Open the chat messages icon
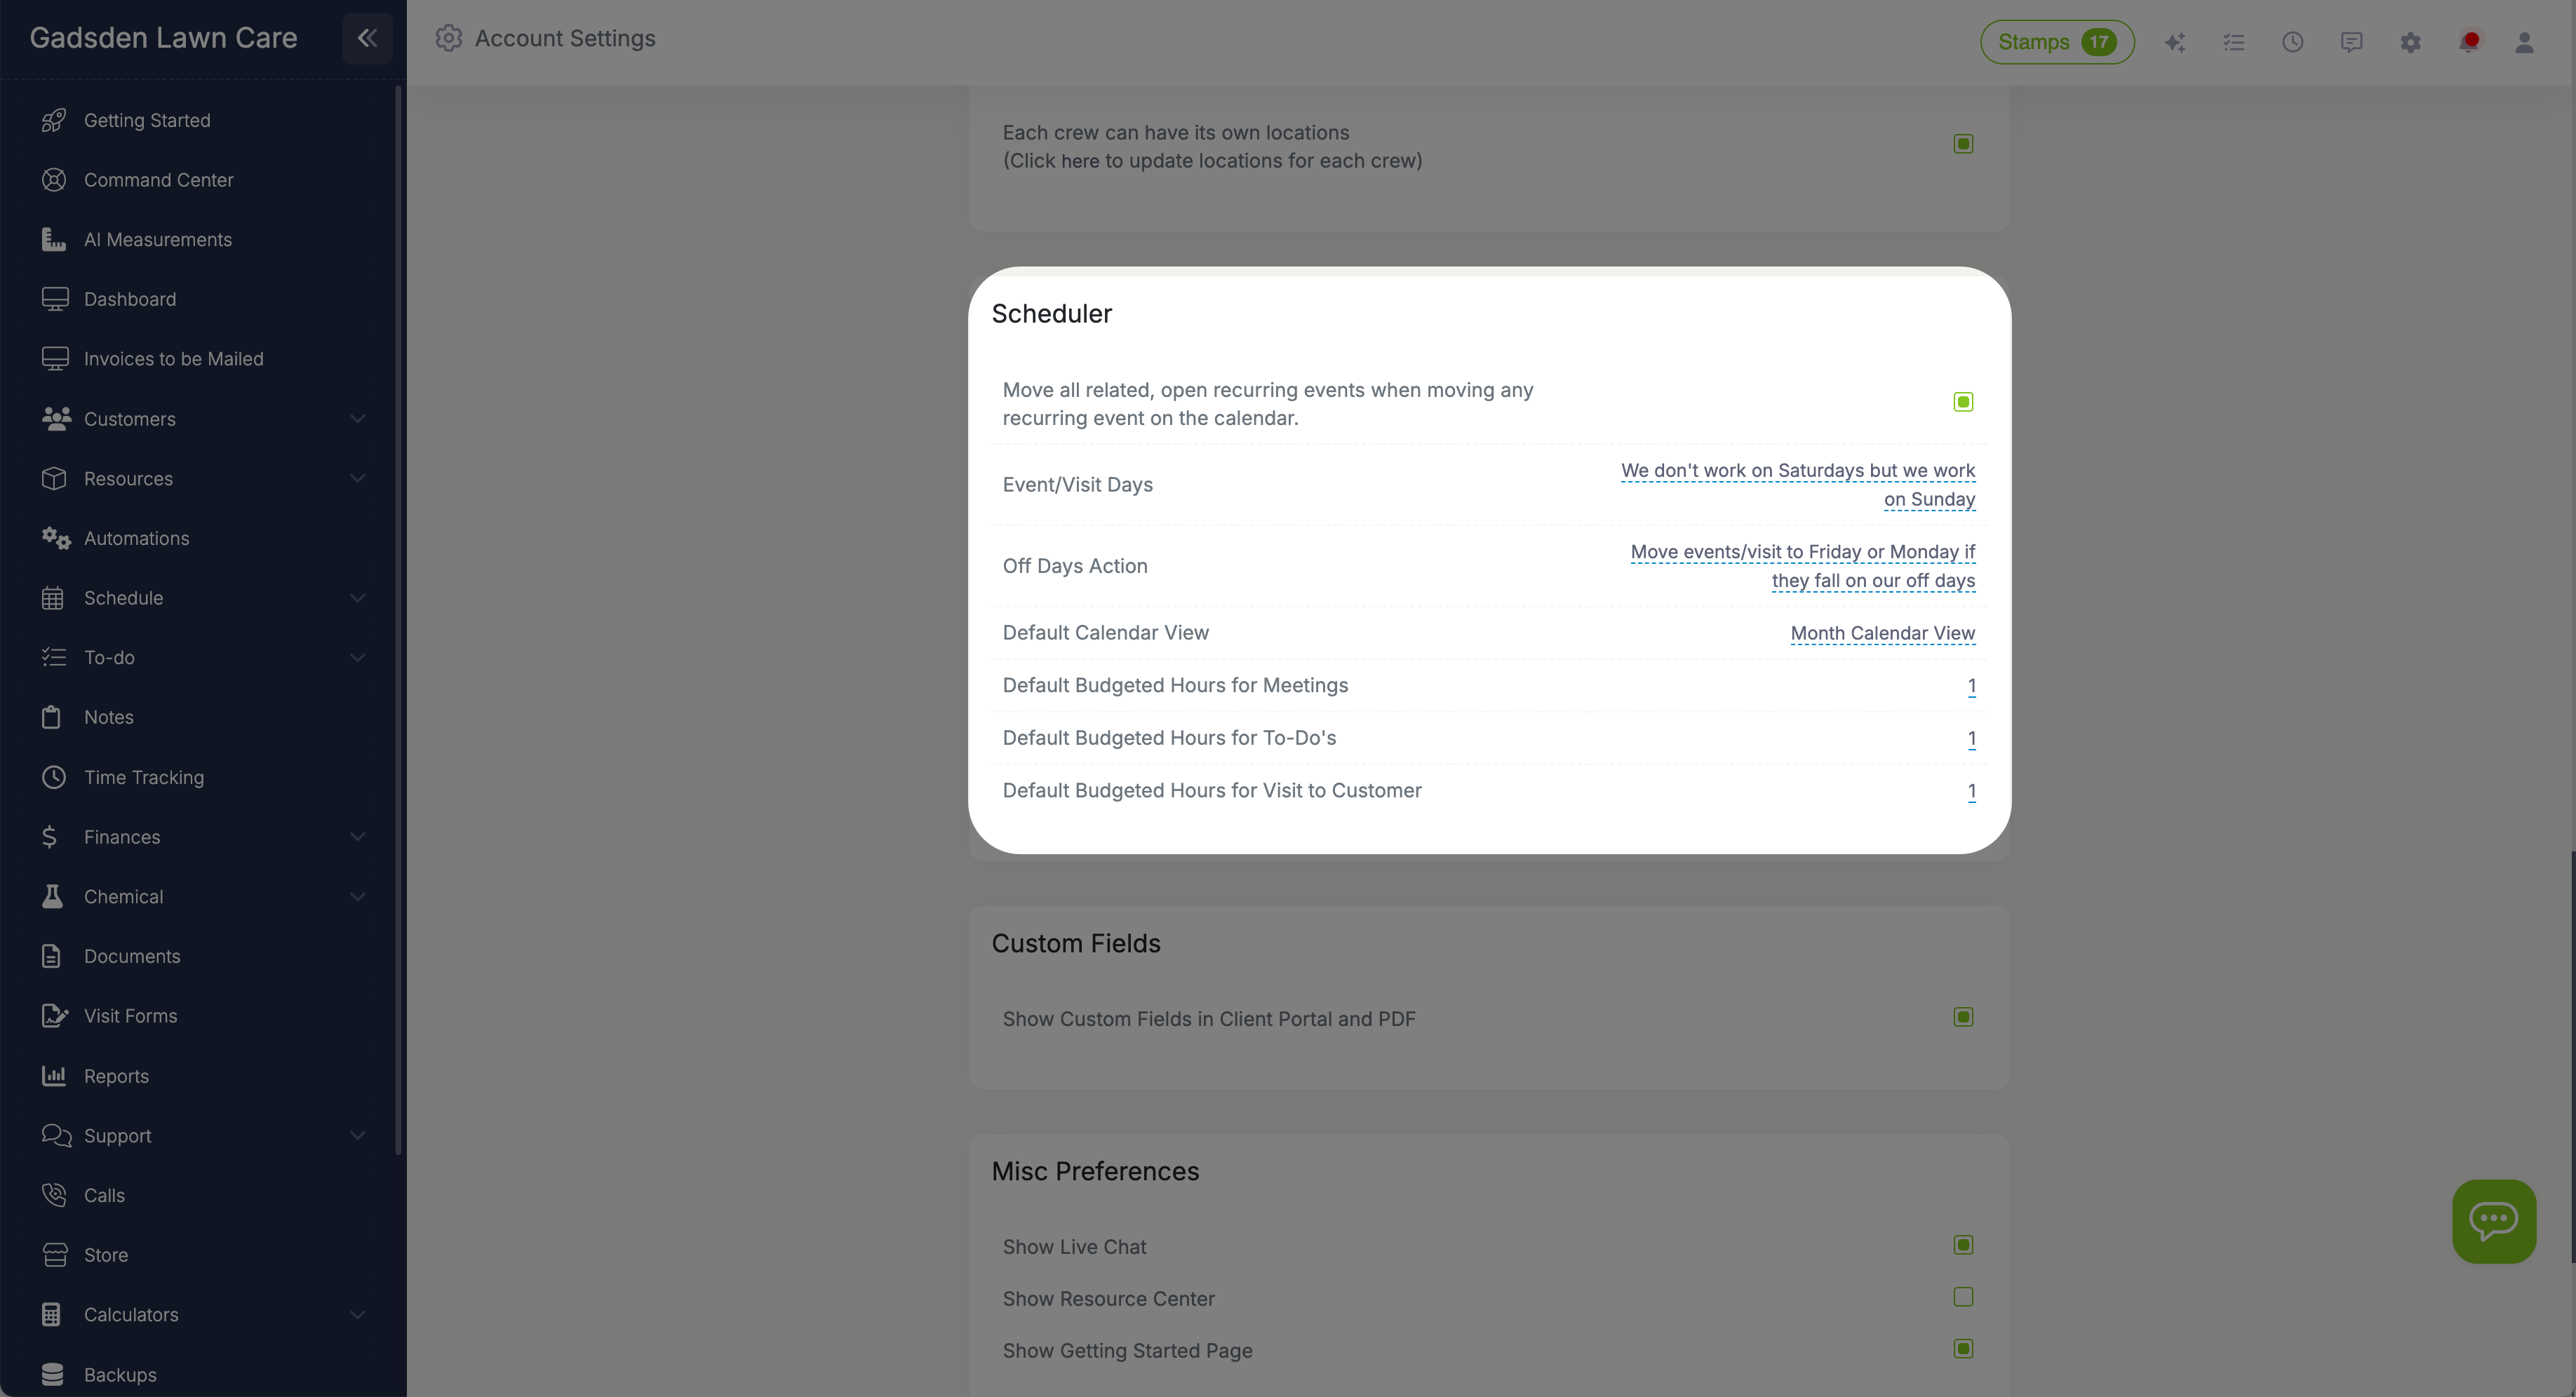Screen dimensions: 2576x1397 tap(2351, 42)
